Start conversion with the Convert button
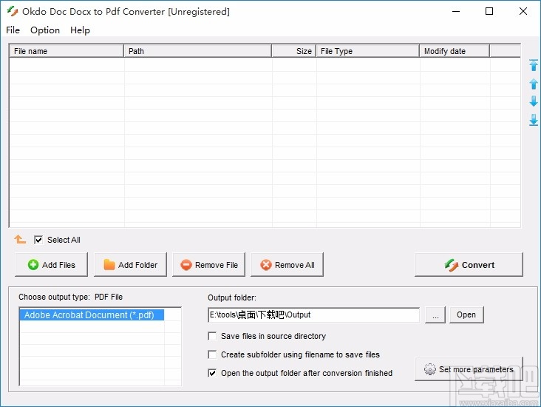 pyautogui.click(x=469, y=265)
